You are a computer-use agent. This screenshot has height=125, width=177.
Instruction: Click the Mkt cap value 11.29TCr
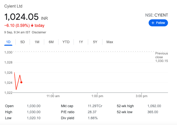(x=95, y=106)
